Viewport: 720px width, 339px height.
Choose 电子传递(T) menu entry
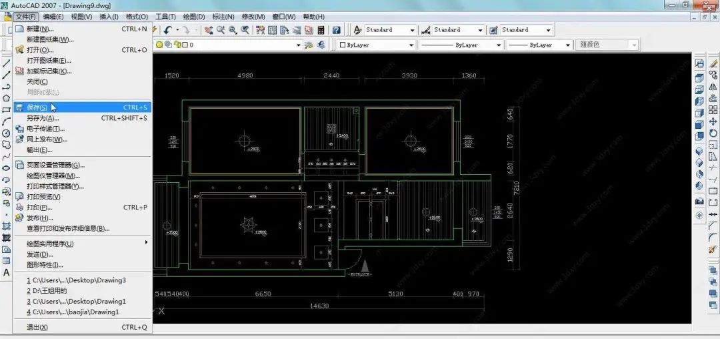click(x=83, y=129)
